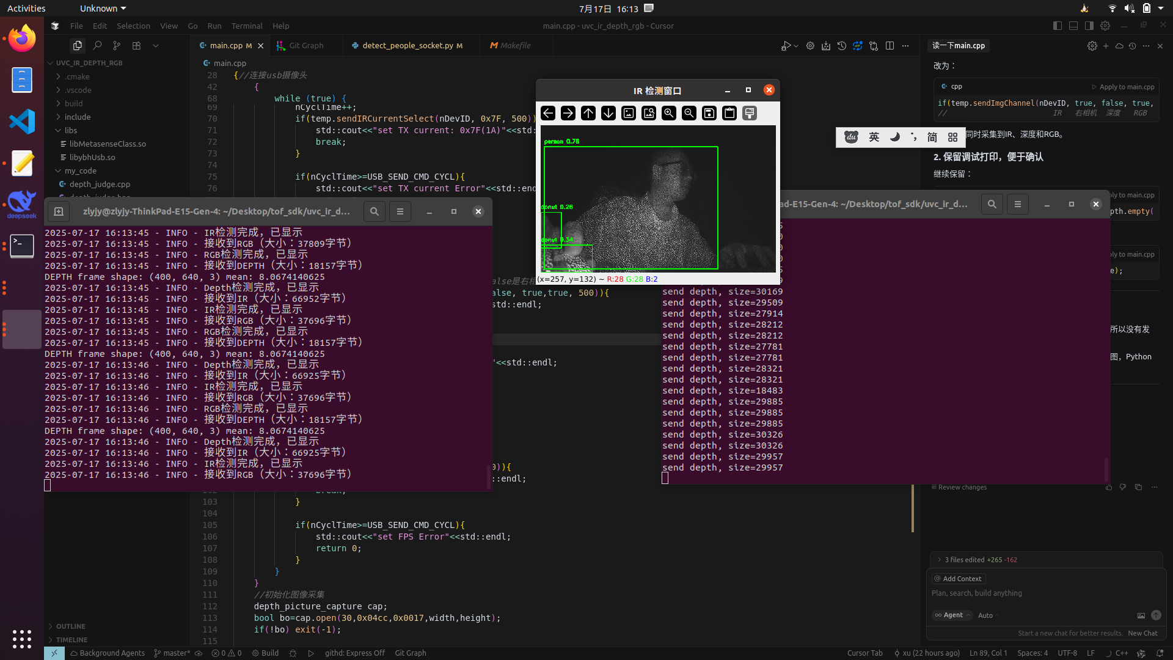Toggle the primary side bar layout
The image size is (1173, 660).
point(1058,26)
